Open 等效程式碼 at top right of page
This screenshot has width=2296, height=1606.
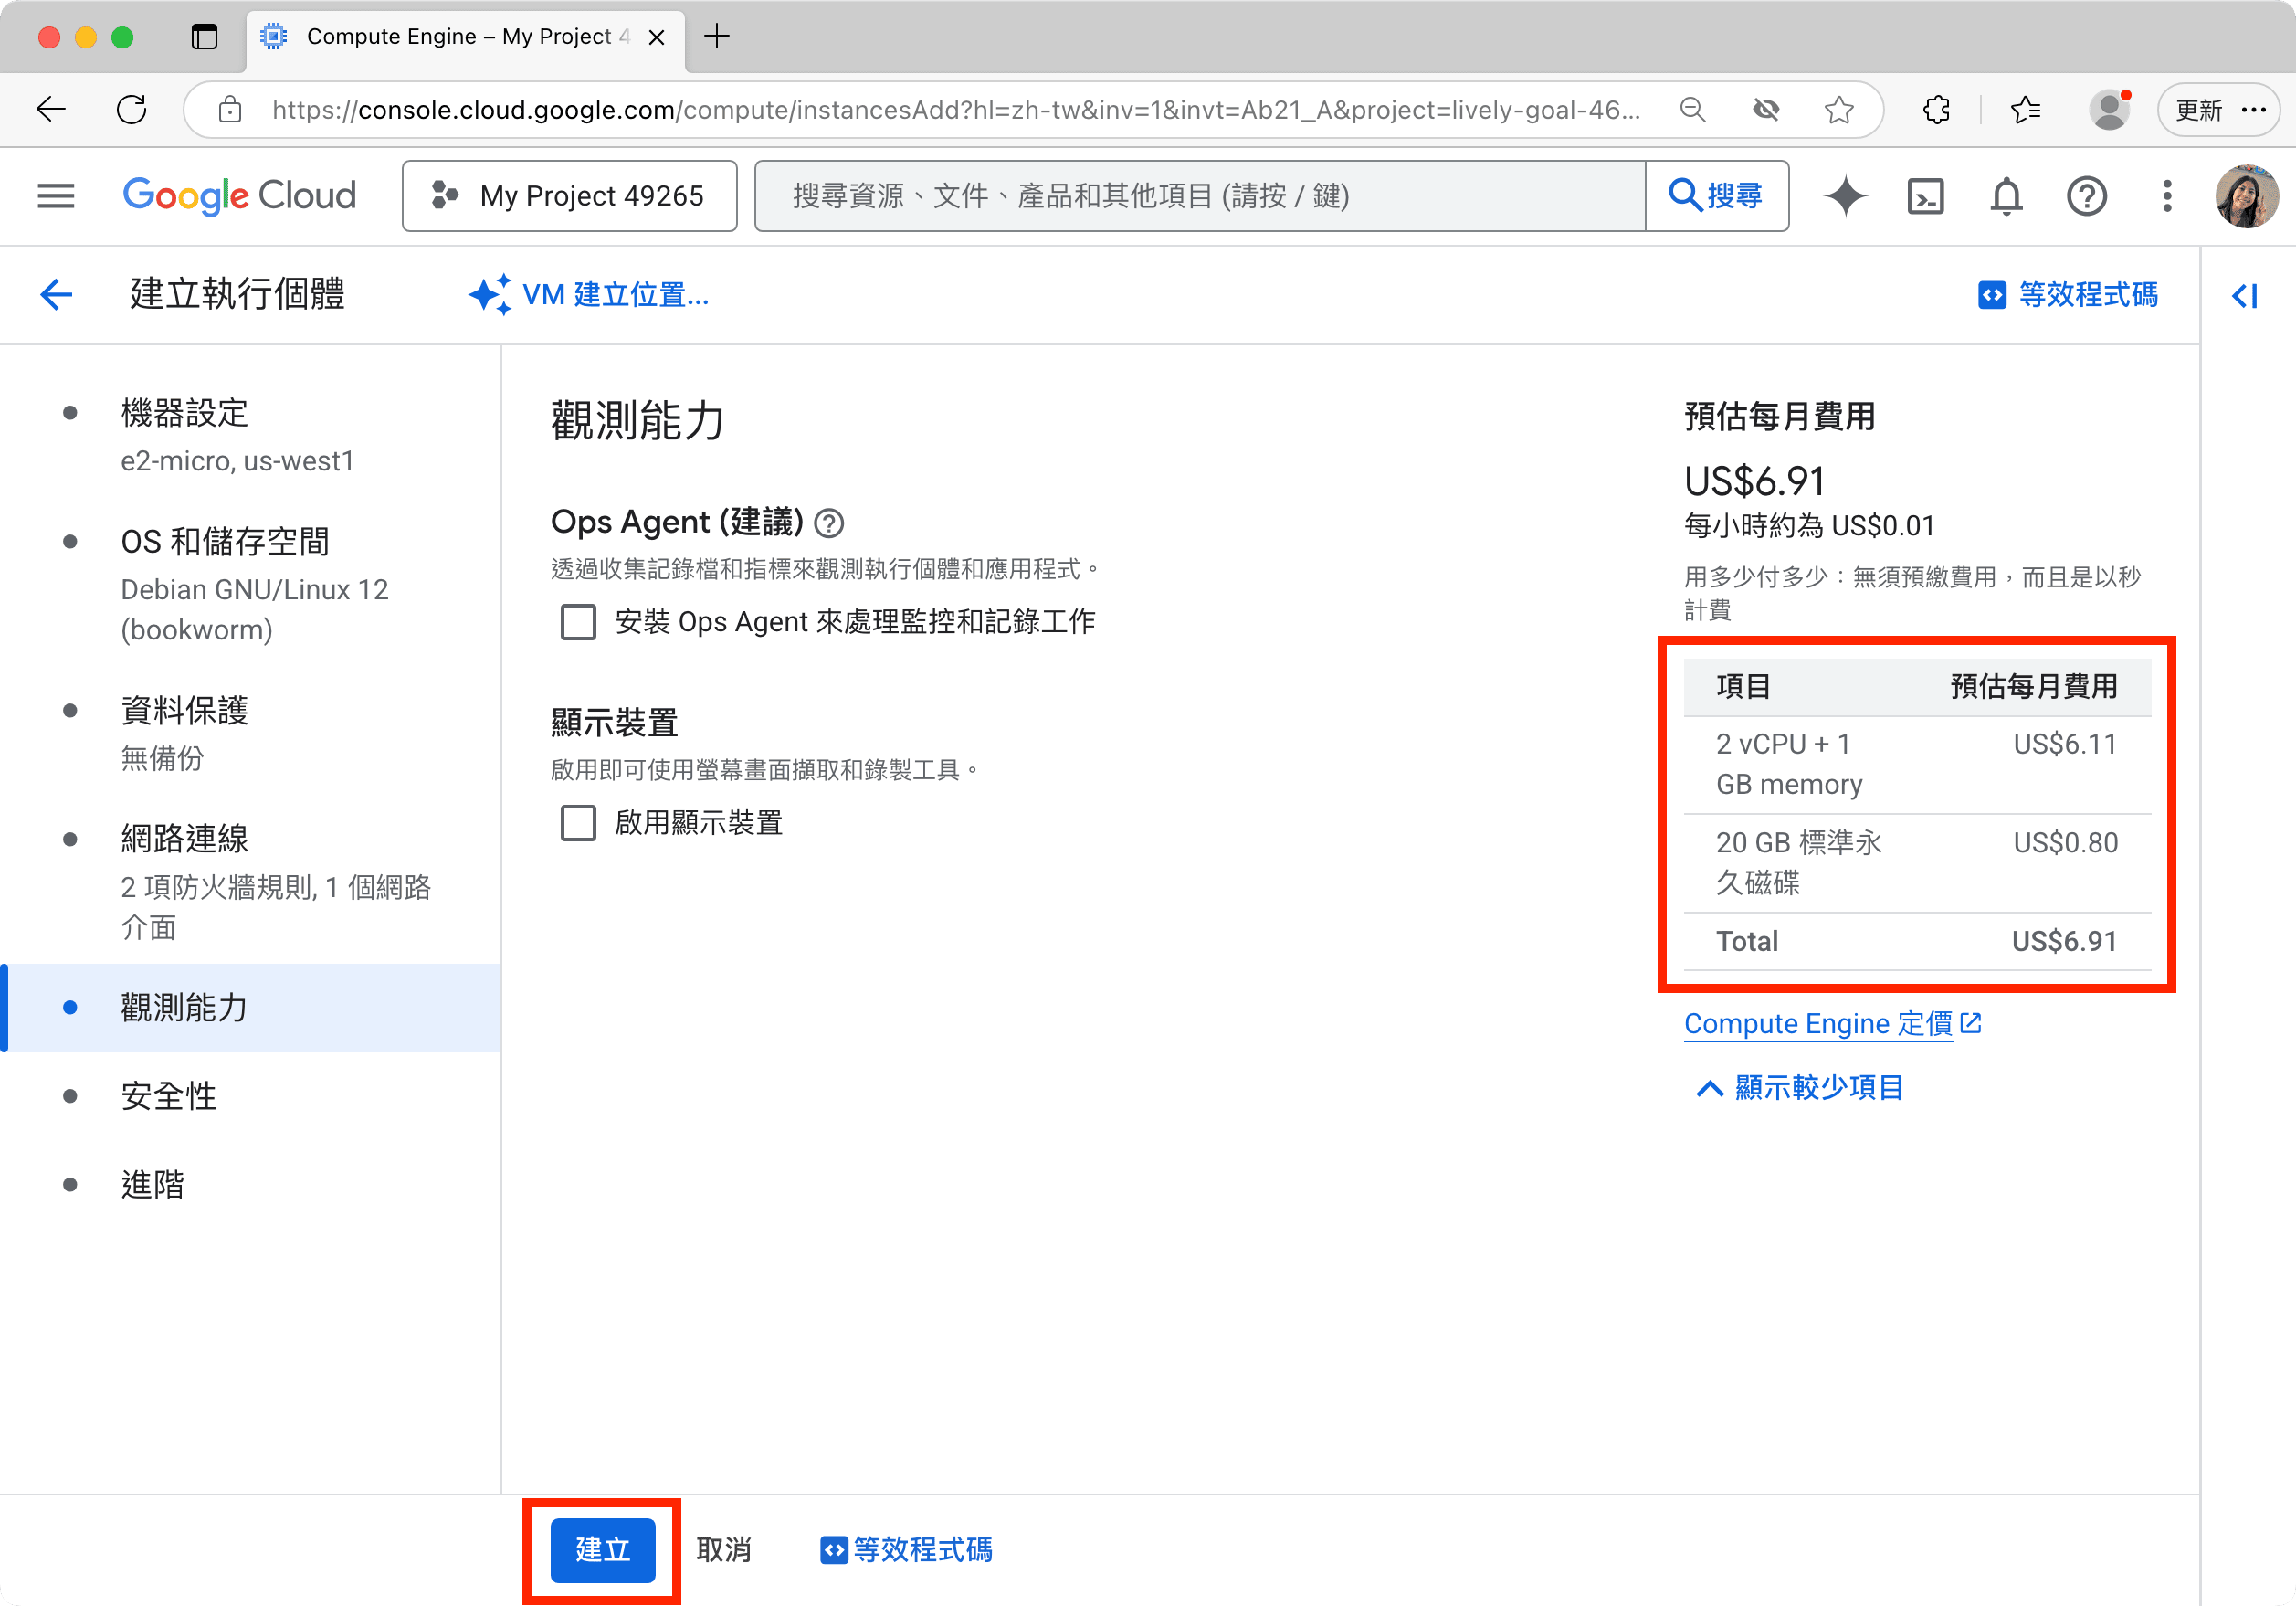(2068, 295)
